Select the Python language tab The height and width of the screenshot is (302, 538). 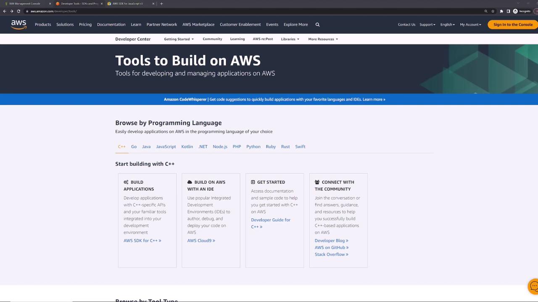[x=253, y=146]
